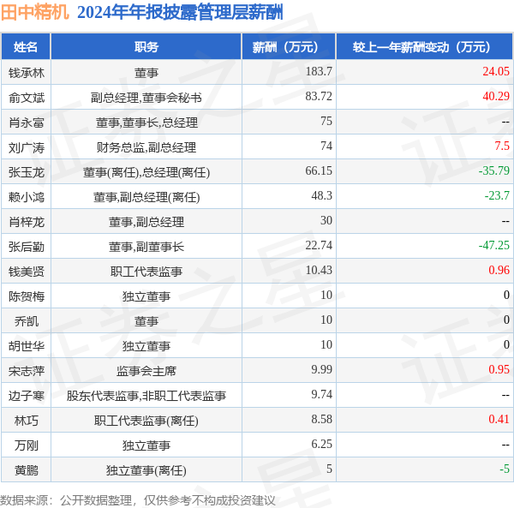Click the 职务 column header
514x508 pixels.
146,47
